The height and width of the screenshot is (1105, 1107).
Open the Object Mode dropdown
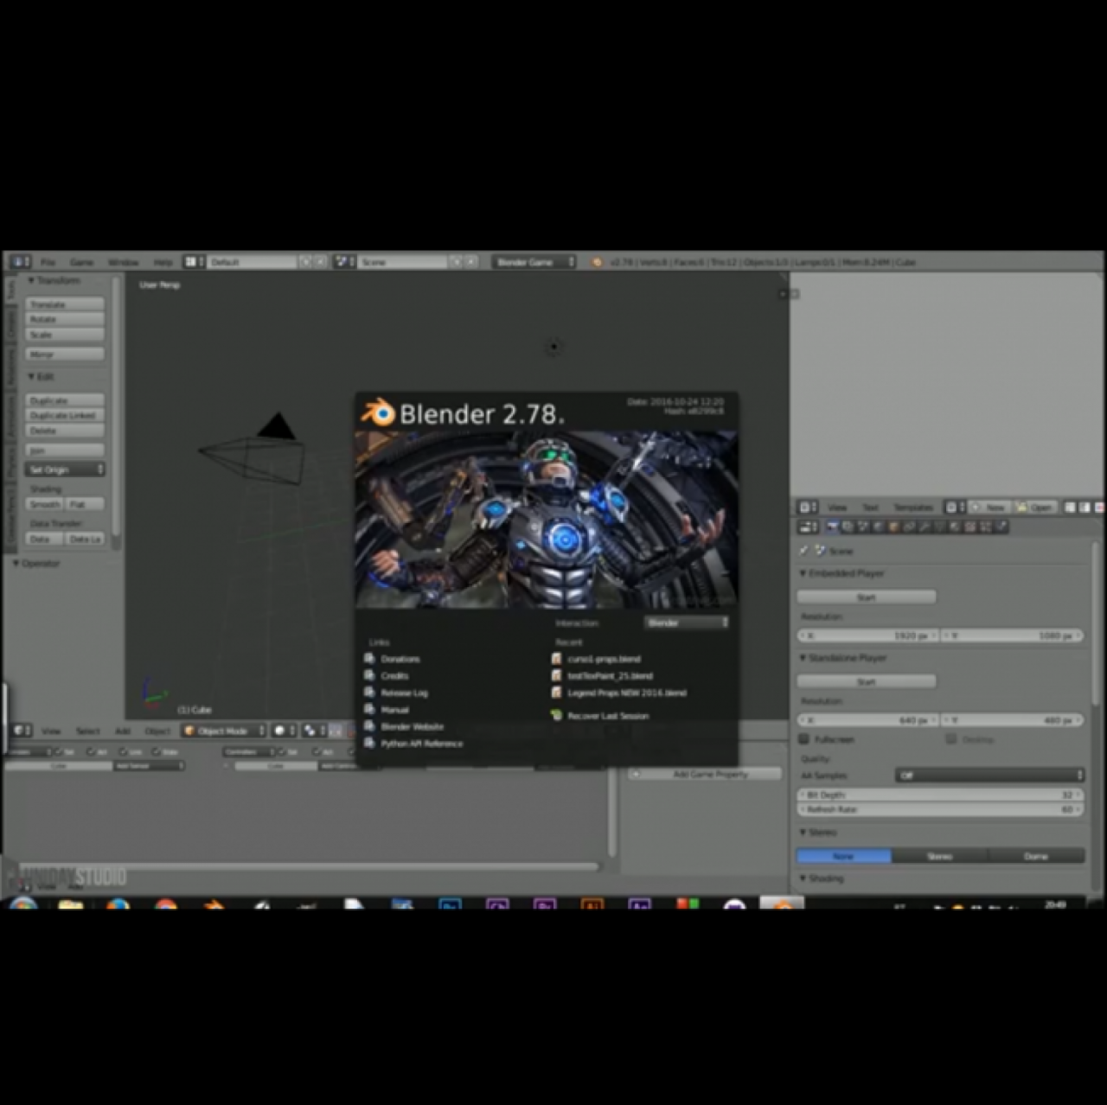click(x=223, y=731)
